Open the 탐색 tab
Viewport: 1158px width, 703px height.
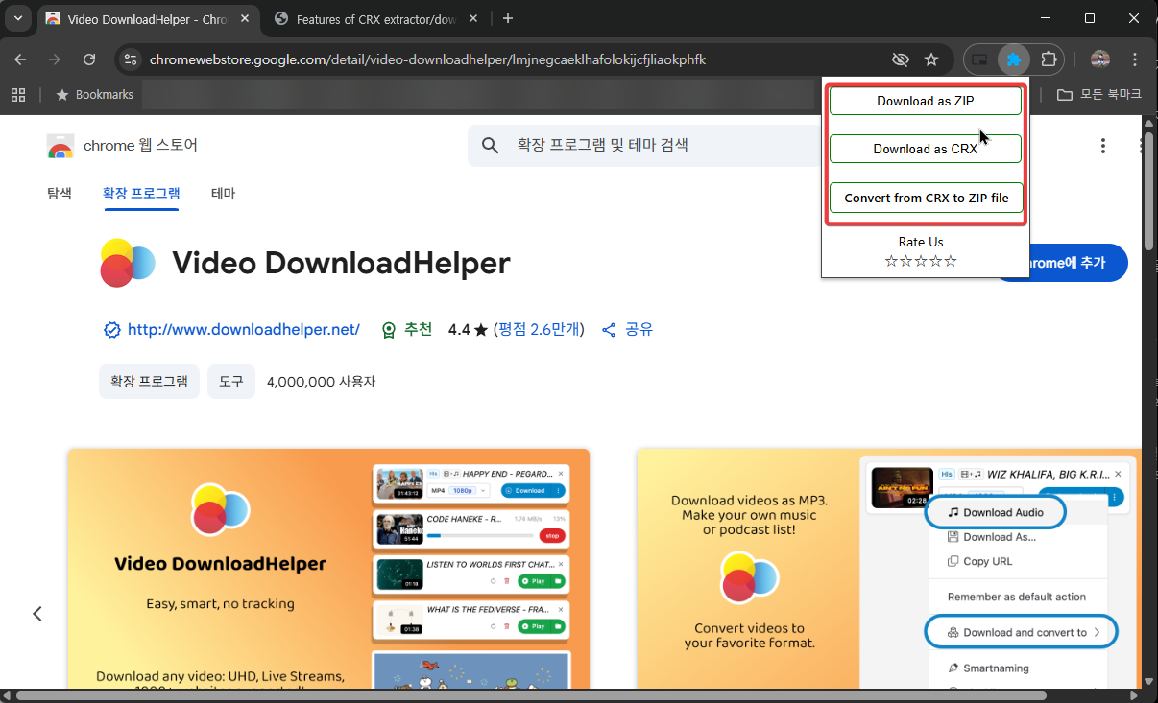click(x=60, y=193)
